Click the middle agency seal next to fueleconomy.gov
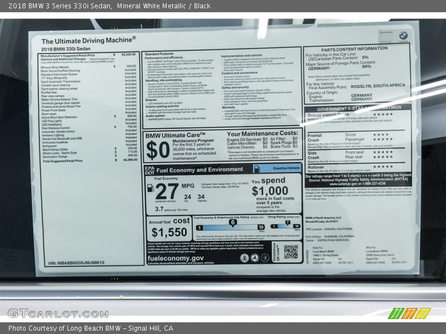Image resolution: width=446 pixels, height=334 pixels. tap(255, 258)
